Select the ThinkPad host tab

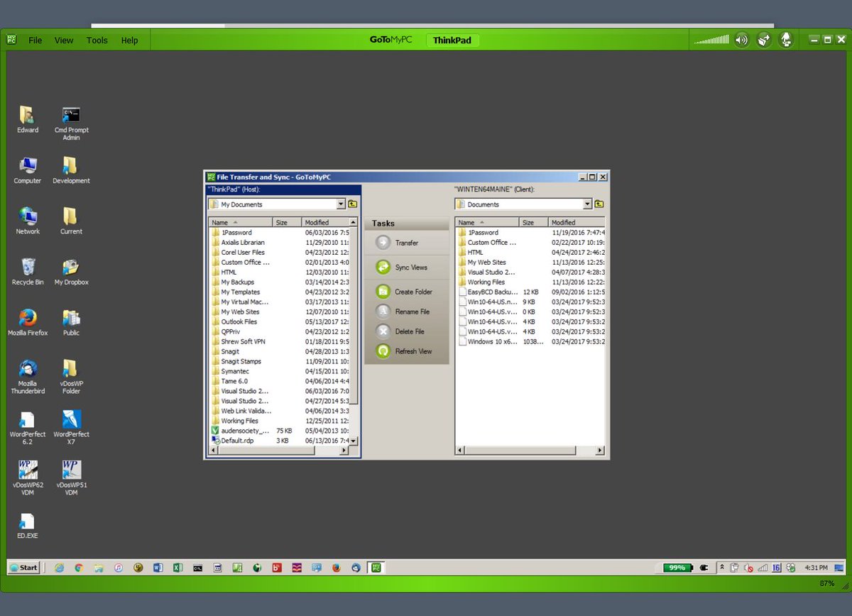(x=452, y=40)
